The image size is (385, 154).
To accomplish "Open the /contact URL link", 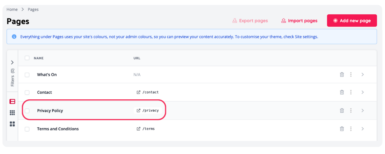I will pyautogui.click(x=148, y=92).
